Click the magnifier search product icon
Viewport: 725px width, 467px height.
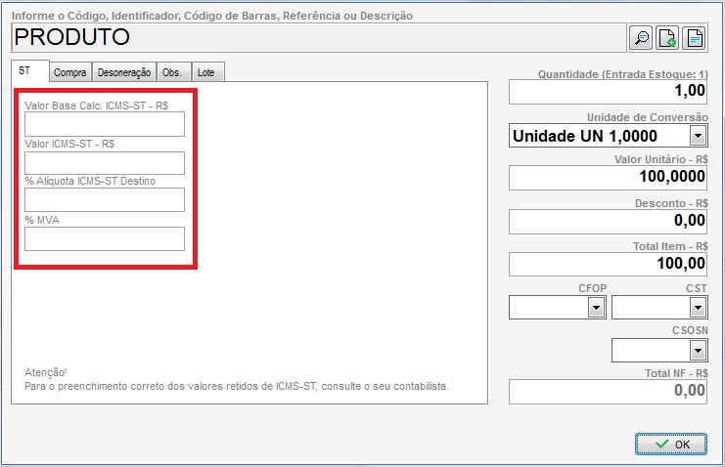click(x=641, y=38)
